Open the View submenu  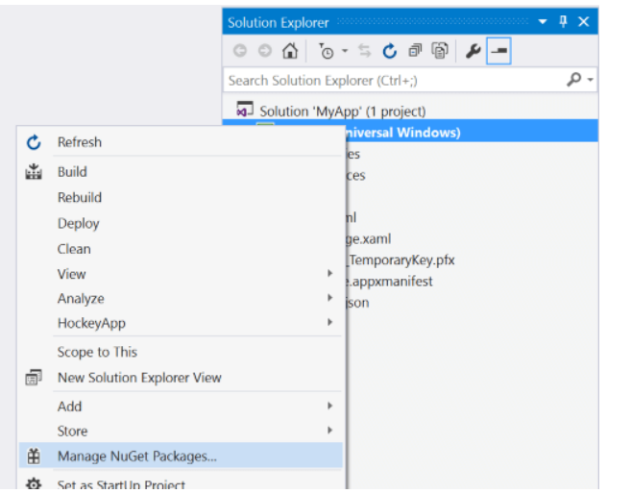181,274
